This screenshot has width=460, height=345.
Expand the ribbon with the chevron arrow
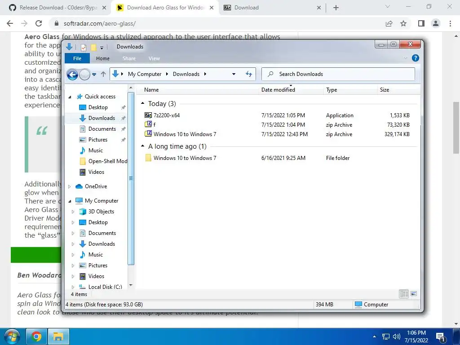tap(406, 58)
